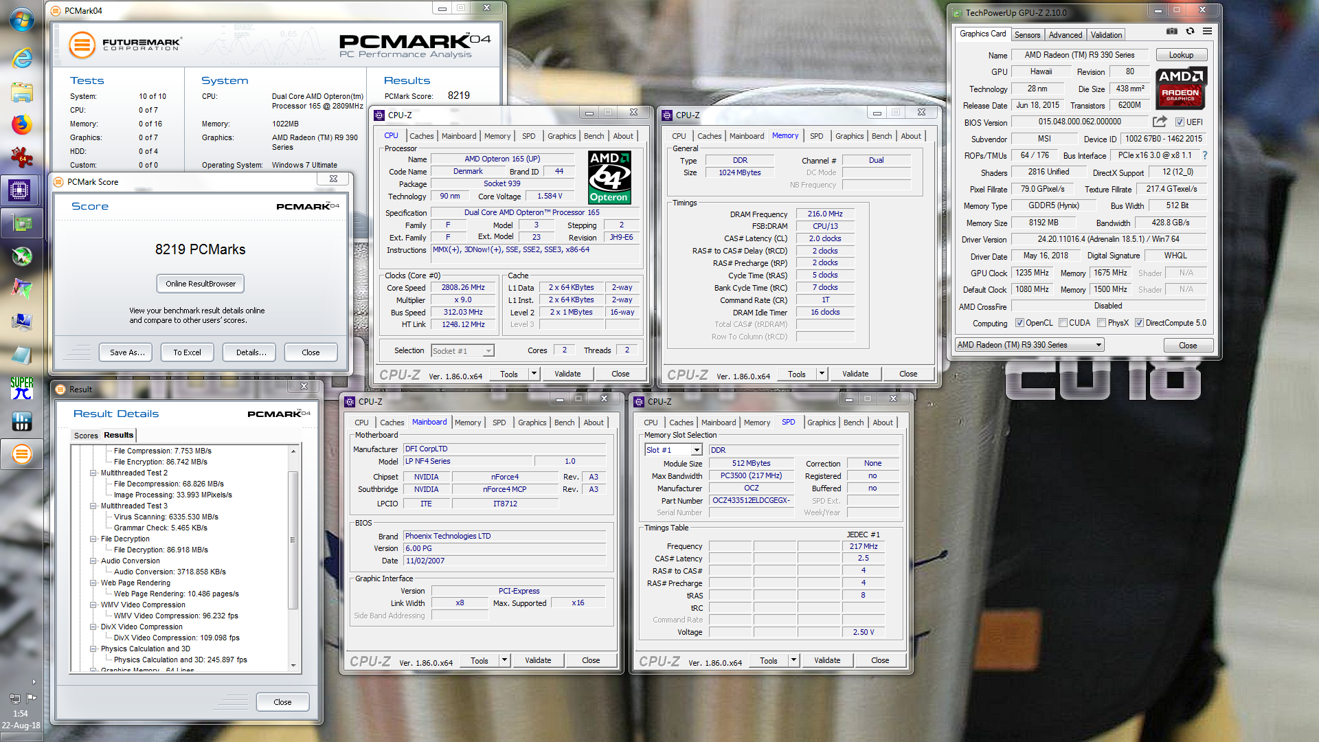This screenshot has height=742, width=1319.
Task: Open the GPU selection dropdown in GPU-Z
Action: coord(1029,345)
